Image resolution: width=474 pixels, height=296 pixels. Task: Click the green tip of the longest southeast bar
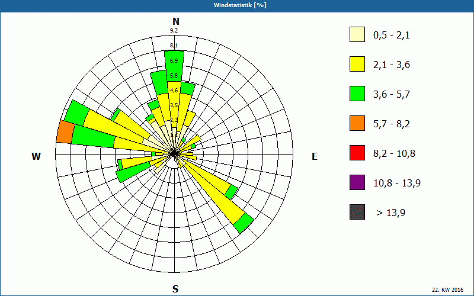pyautogui.click(x=244, y=223)
